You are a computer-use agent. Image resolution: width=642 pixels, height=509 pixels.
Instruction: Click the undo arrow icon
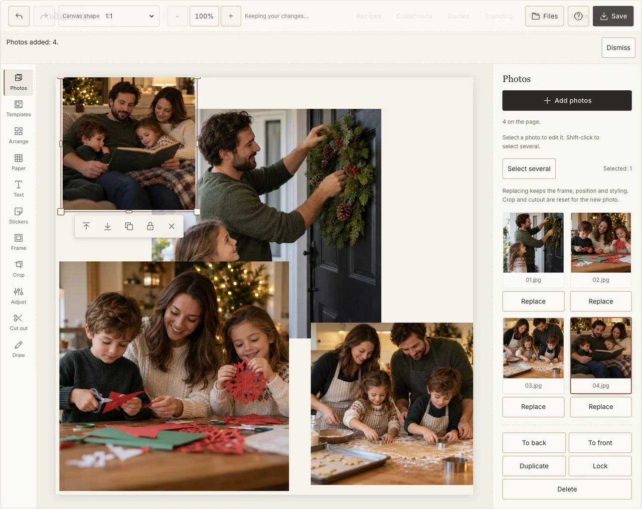point(19,16)
